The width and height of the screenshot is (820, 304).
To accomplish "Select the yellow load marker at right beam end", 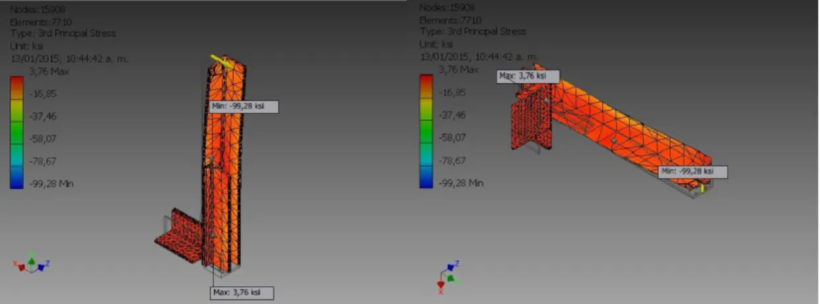I will pyautogui.click(x=702, y=188).
